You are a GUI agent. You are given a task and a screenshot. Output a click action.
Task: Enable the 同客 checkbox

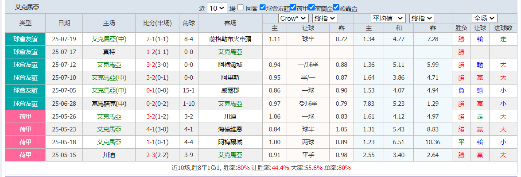point(240,8)
